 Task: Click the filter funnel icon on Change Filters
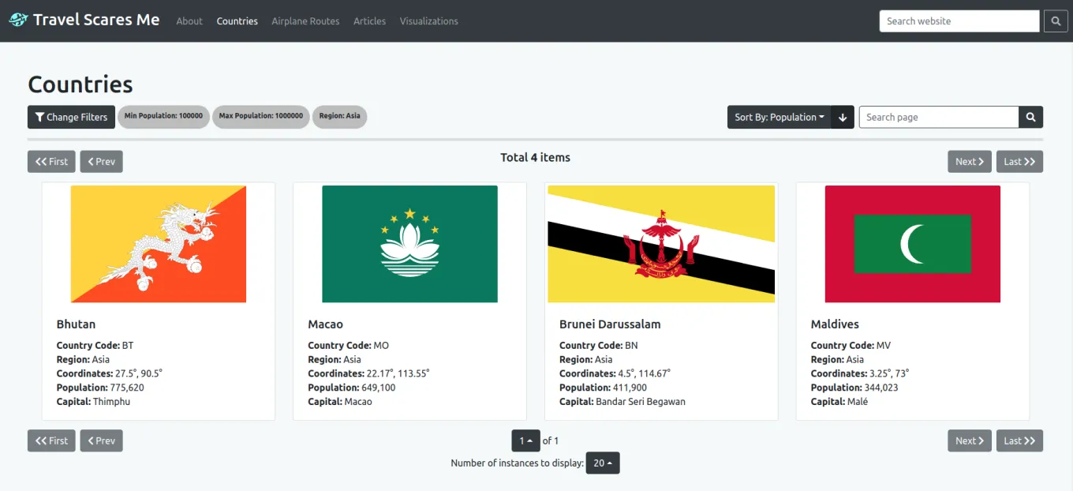(x=41, y=117)
